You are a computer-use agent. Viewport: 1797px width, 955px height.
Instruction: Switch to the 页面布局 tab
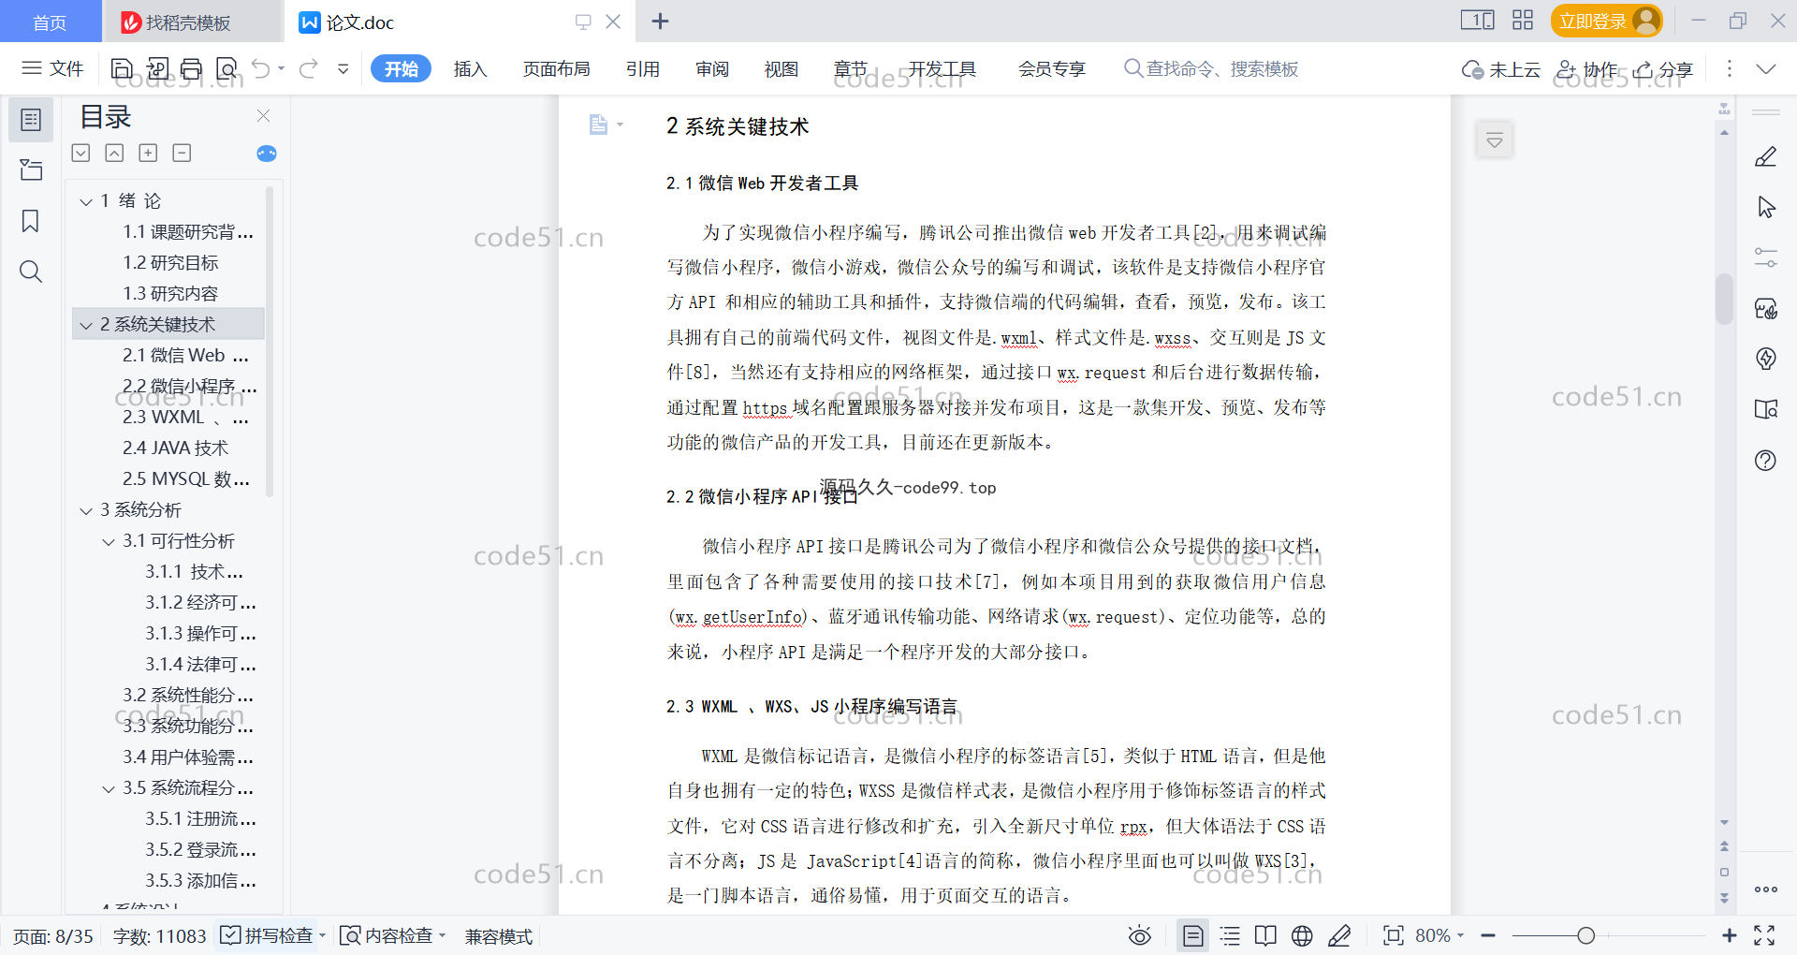click(556, 68)
